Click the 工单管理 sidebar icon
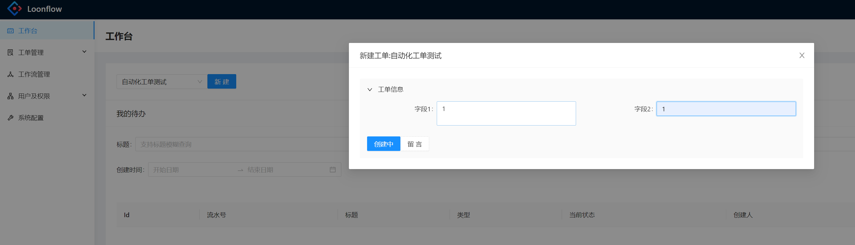The width and height of the screenshot is (855, 245). pos(11,52)
